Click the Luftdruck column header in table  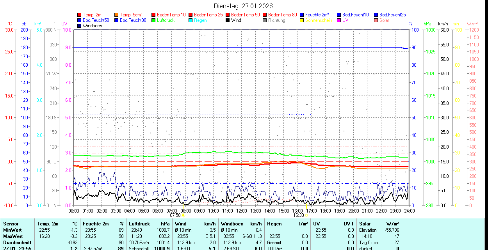(139, 224)
